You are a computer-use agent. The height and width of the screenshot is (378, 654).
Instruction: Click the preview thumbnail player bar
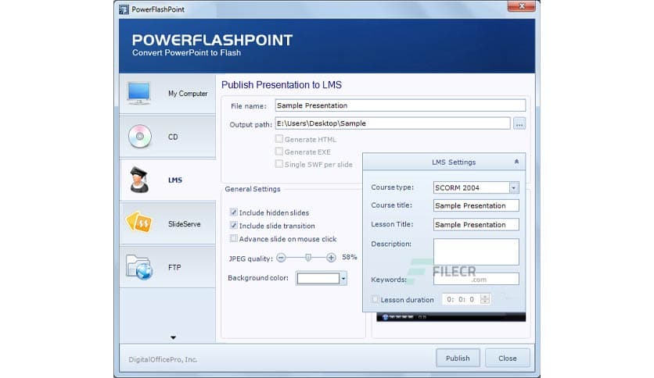(451, 317)
